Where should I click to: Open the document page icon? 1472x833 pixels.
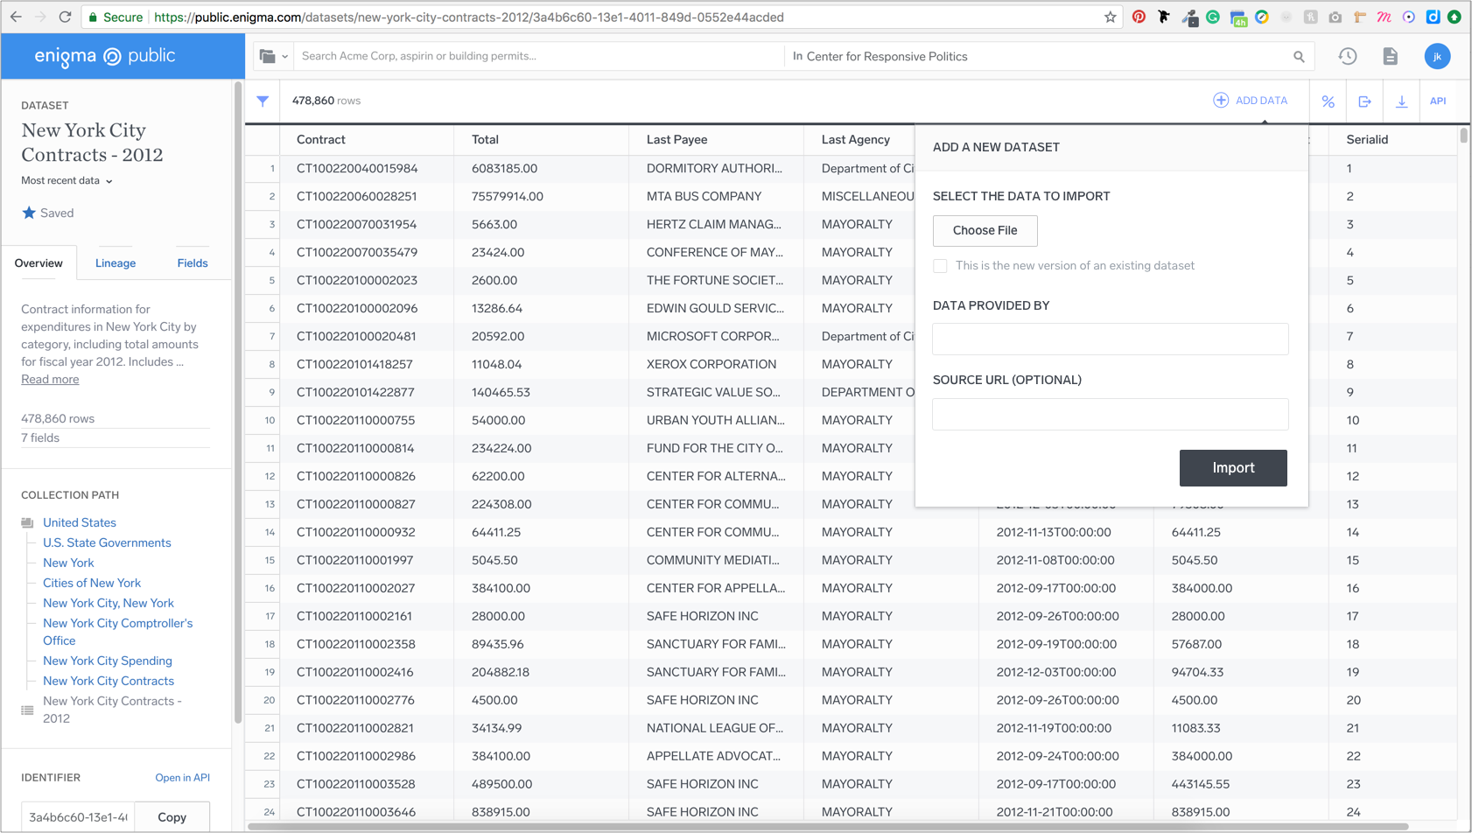point(1391,56)
